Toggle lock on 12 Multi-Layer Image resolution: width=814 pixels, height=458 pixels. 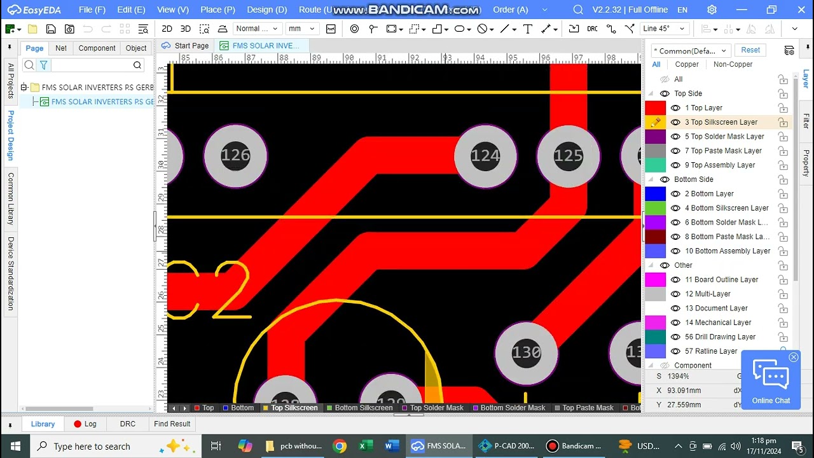(783, 294)
